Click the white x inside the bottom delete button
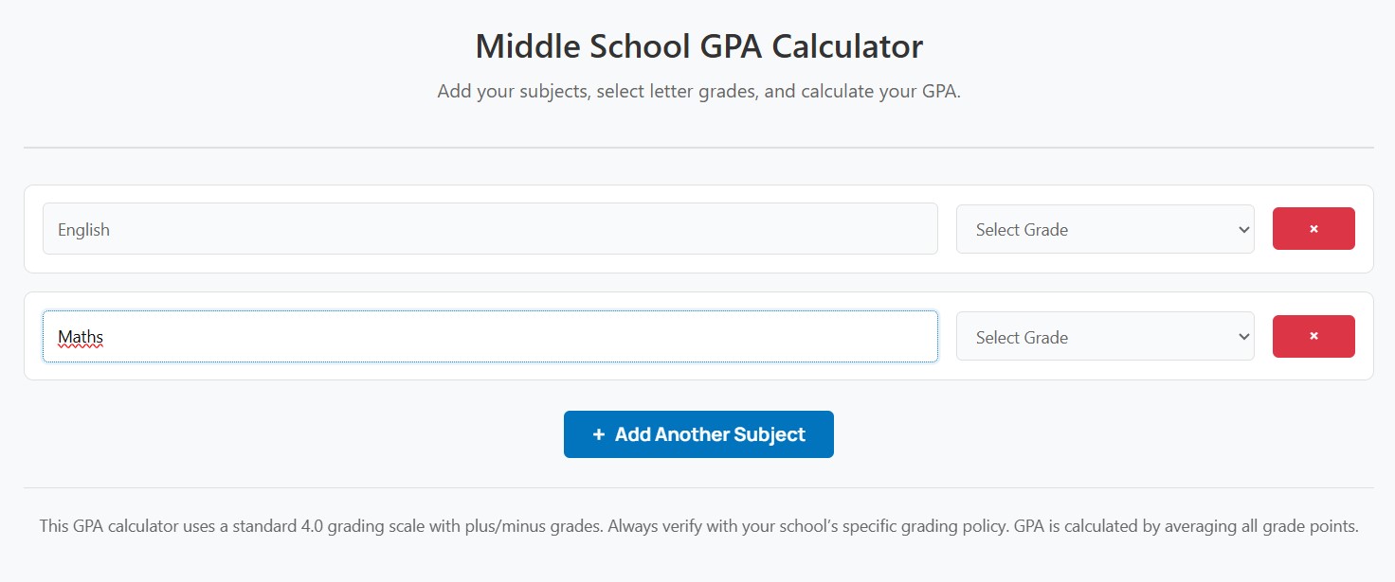This screenshot has width=1395, height=582. pos(1313,336)
